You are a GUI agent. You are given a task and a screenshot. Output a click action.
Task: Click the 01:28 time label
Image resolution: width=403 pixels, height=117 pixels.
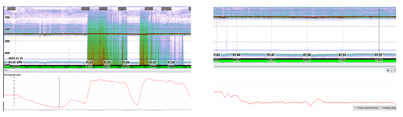tap(171, 62)
